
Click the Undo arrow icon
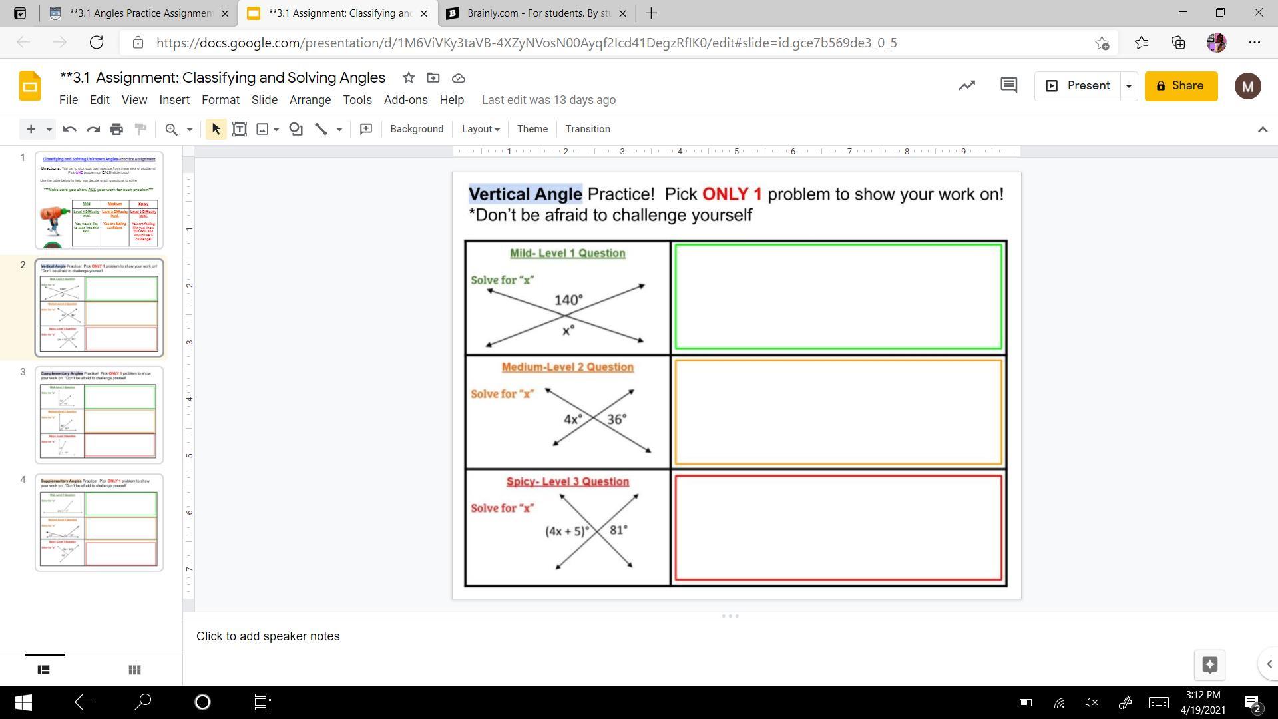point(69,129)
